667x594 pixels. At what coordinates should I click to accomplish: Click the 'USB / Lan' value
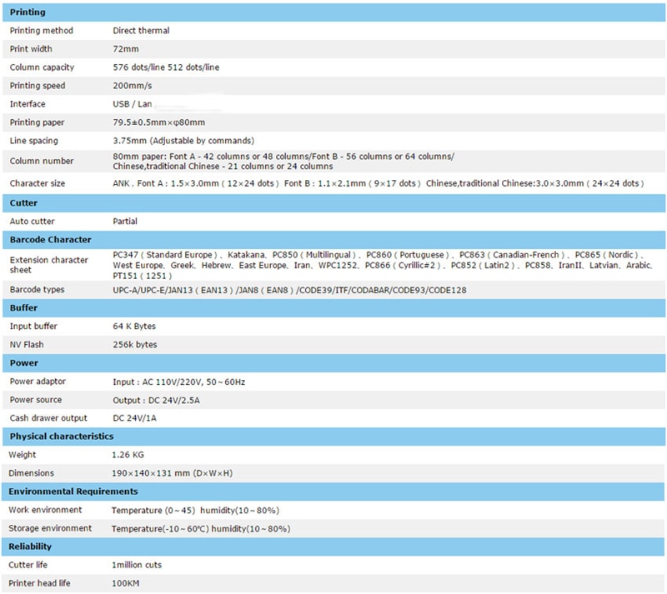pos(133,104)
